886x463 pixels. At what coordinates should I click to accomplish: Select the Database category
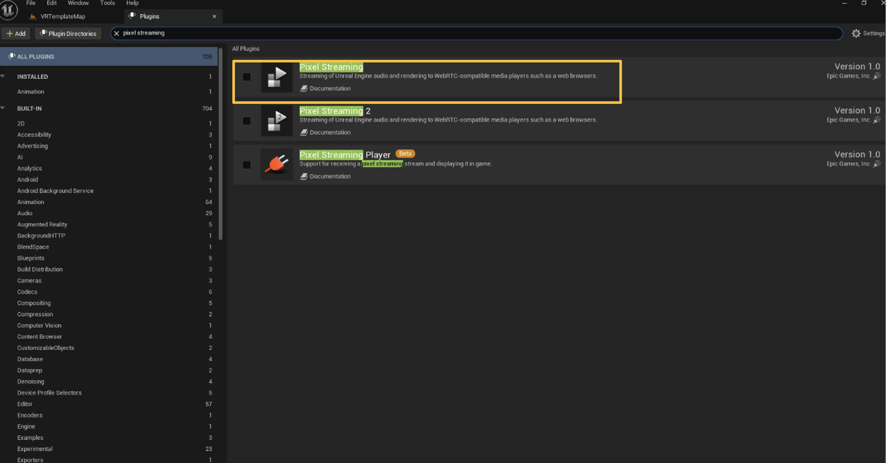[x=109, y=359]
